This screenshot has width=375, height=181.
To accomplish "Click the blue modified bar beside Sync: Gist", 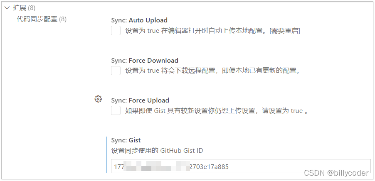I will (x=107, y=154).
